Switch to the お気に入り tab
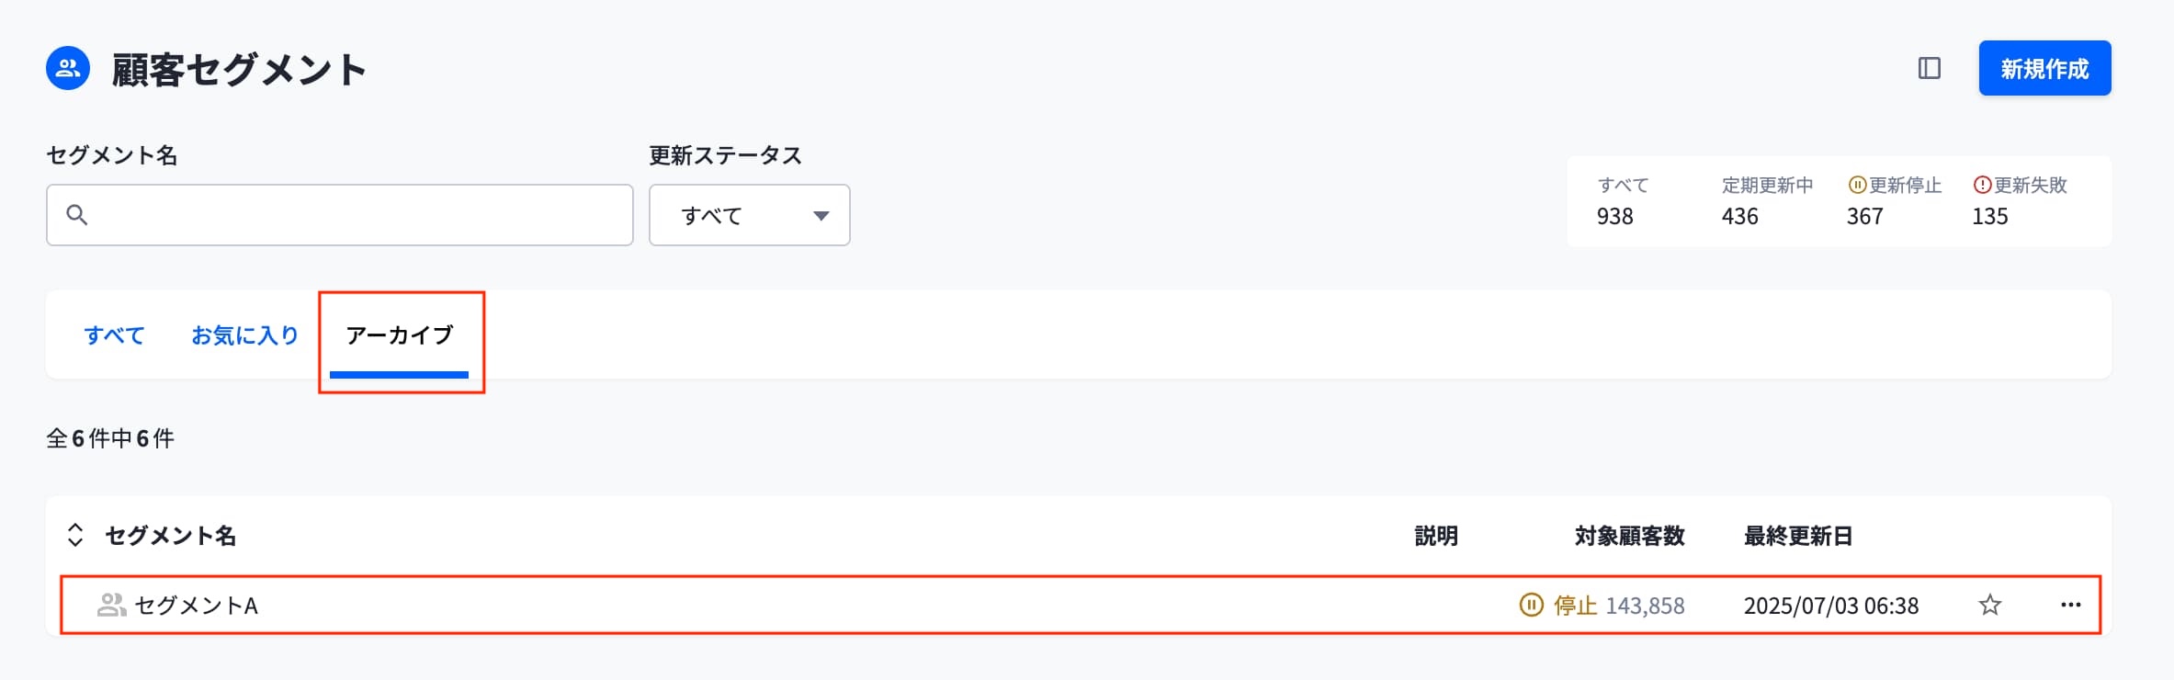Screen dimensions: 2174x680 coord(244,335)
